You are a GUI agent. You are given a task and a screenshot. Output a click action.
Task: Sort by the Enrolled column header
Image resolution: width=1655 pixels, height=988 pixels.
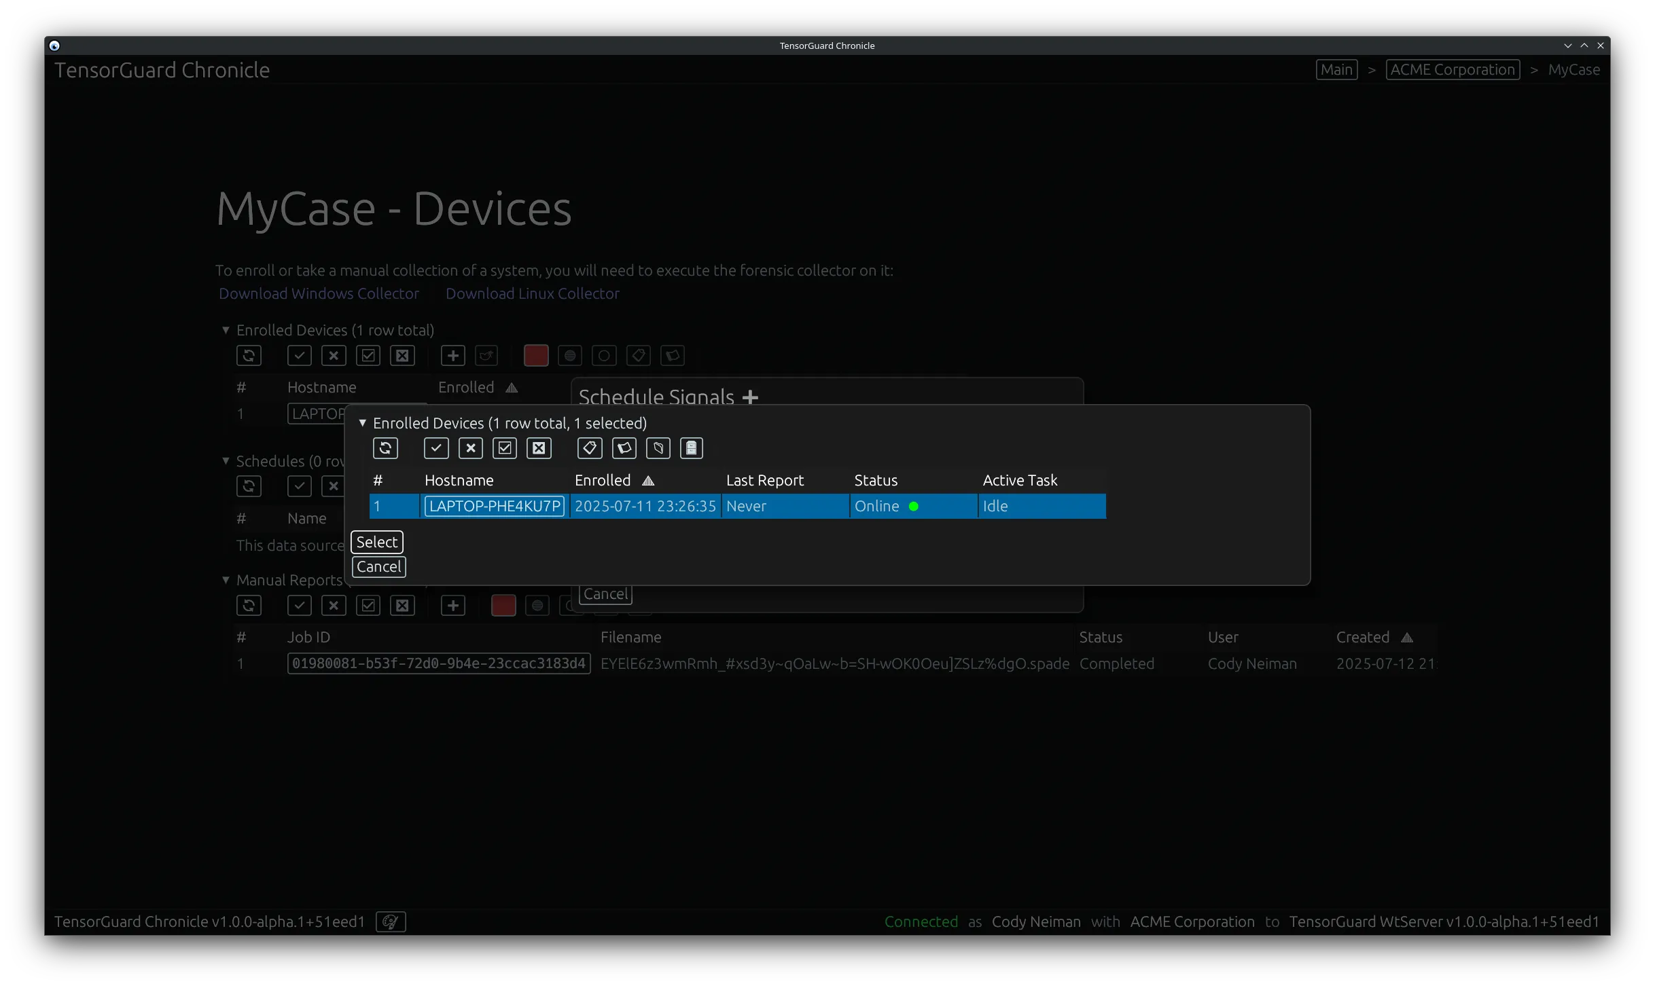[603, 480]
